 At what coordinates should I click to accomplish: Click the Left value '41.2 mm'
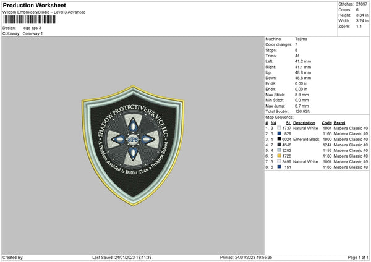coord(303,61)
